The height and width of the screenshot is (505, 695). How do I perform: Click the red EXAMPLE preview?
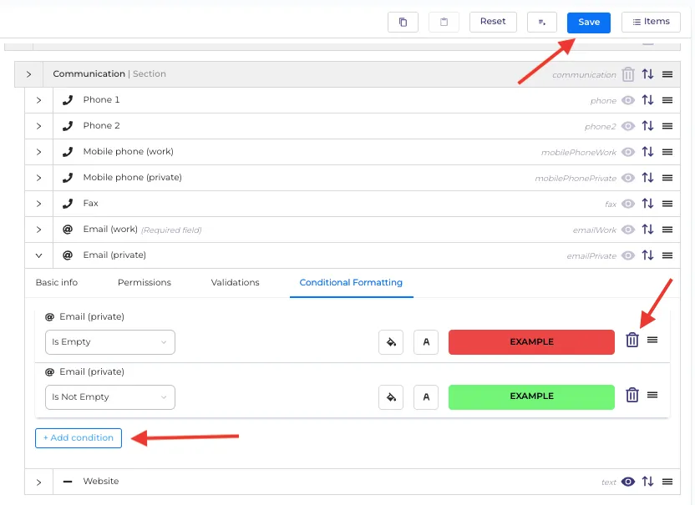531,342
